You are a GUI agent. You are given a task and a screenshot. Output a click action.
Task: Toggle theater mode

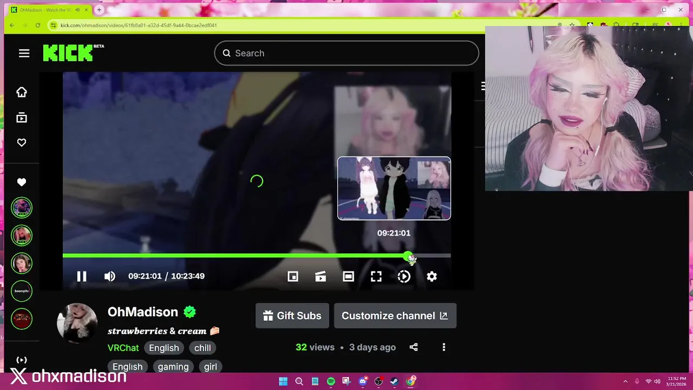point(348,276)
